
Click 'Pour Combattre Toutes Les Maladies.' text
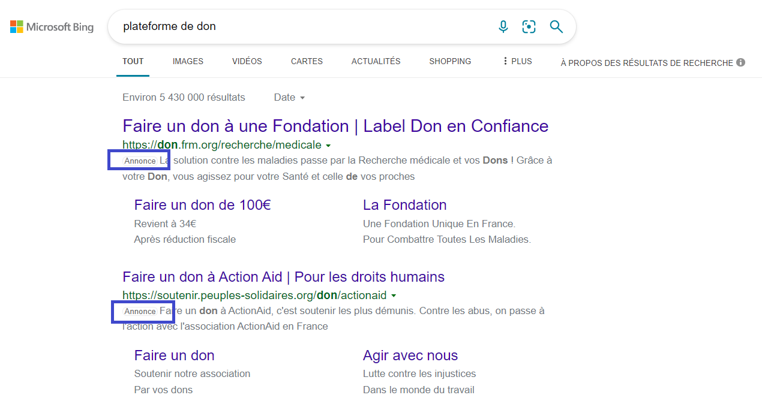447,239
